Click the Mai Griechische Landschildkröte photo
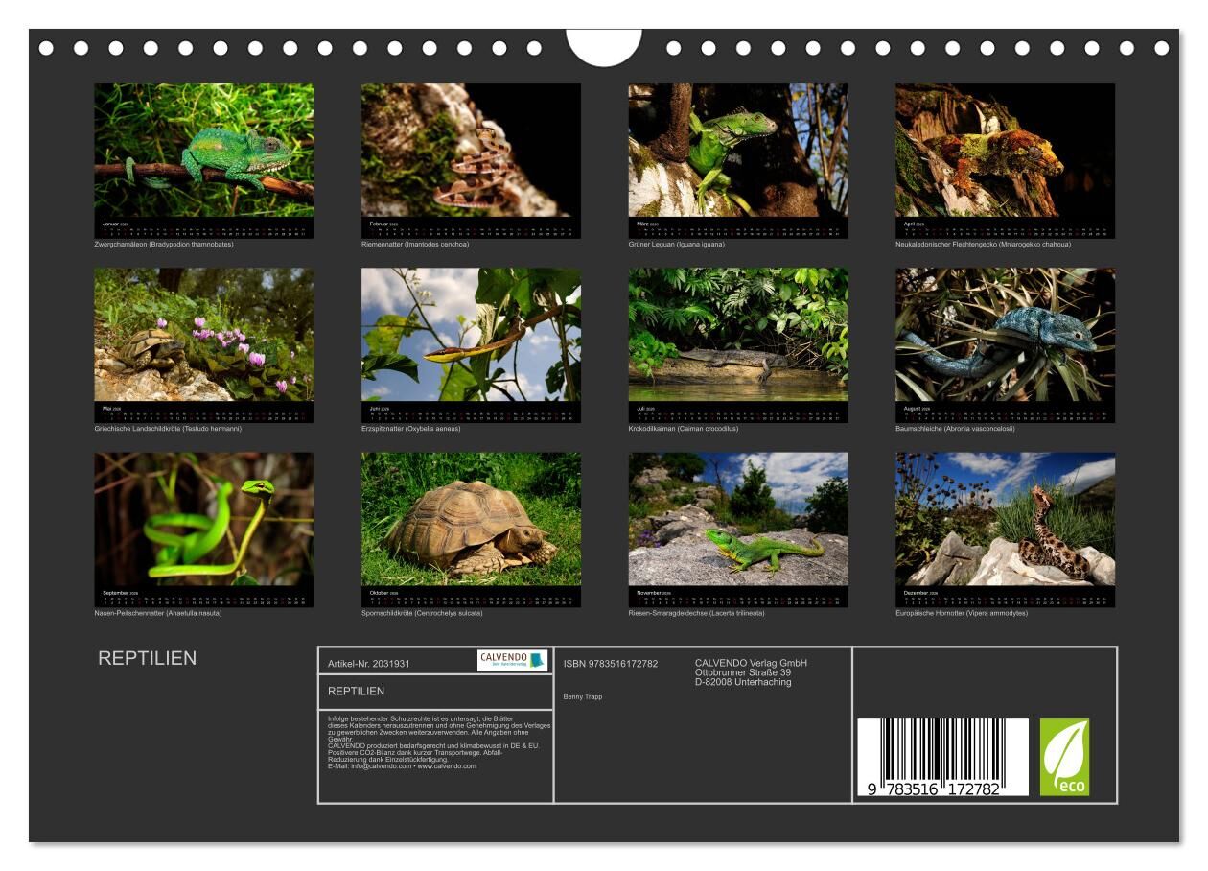This screenshot has height=871, width=1208. coord(203,335)
